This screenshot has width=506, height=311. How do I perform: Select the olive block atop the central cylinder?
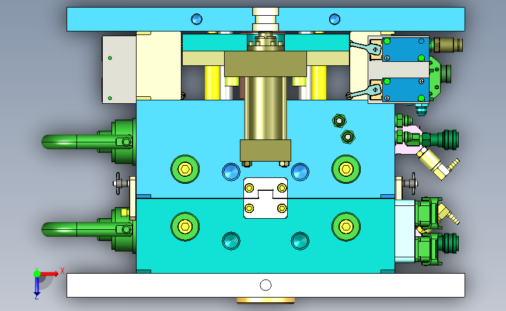266,64
